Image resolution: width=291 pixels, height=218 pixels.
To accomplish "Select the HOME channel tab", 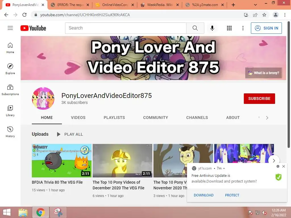I will point(47,118).
